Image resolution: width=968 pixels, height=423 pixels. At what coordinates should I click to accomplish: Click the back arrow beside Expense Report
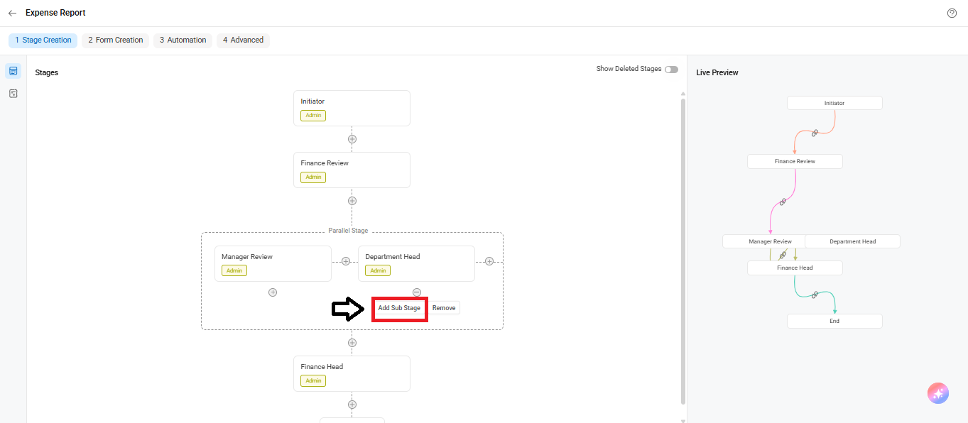(12, 13)
